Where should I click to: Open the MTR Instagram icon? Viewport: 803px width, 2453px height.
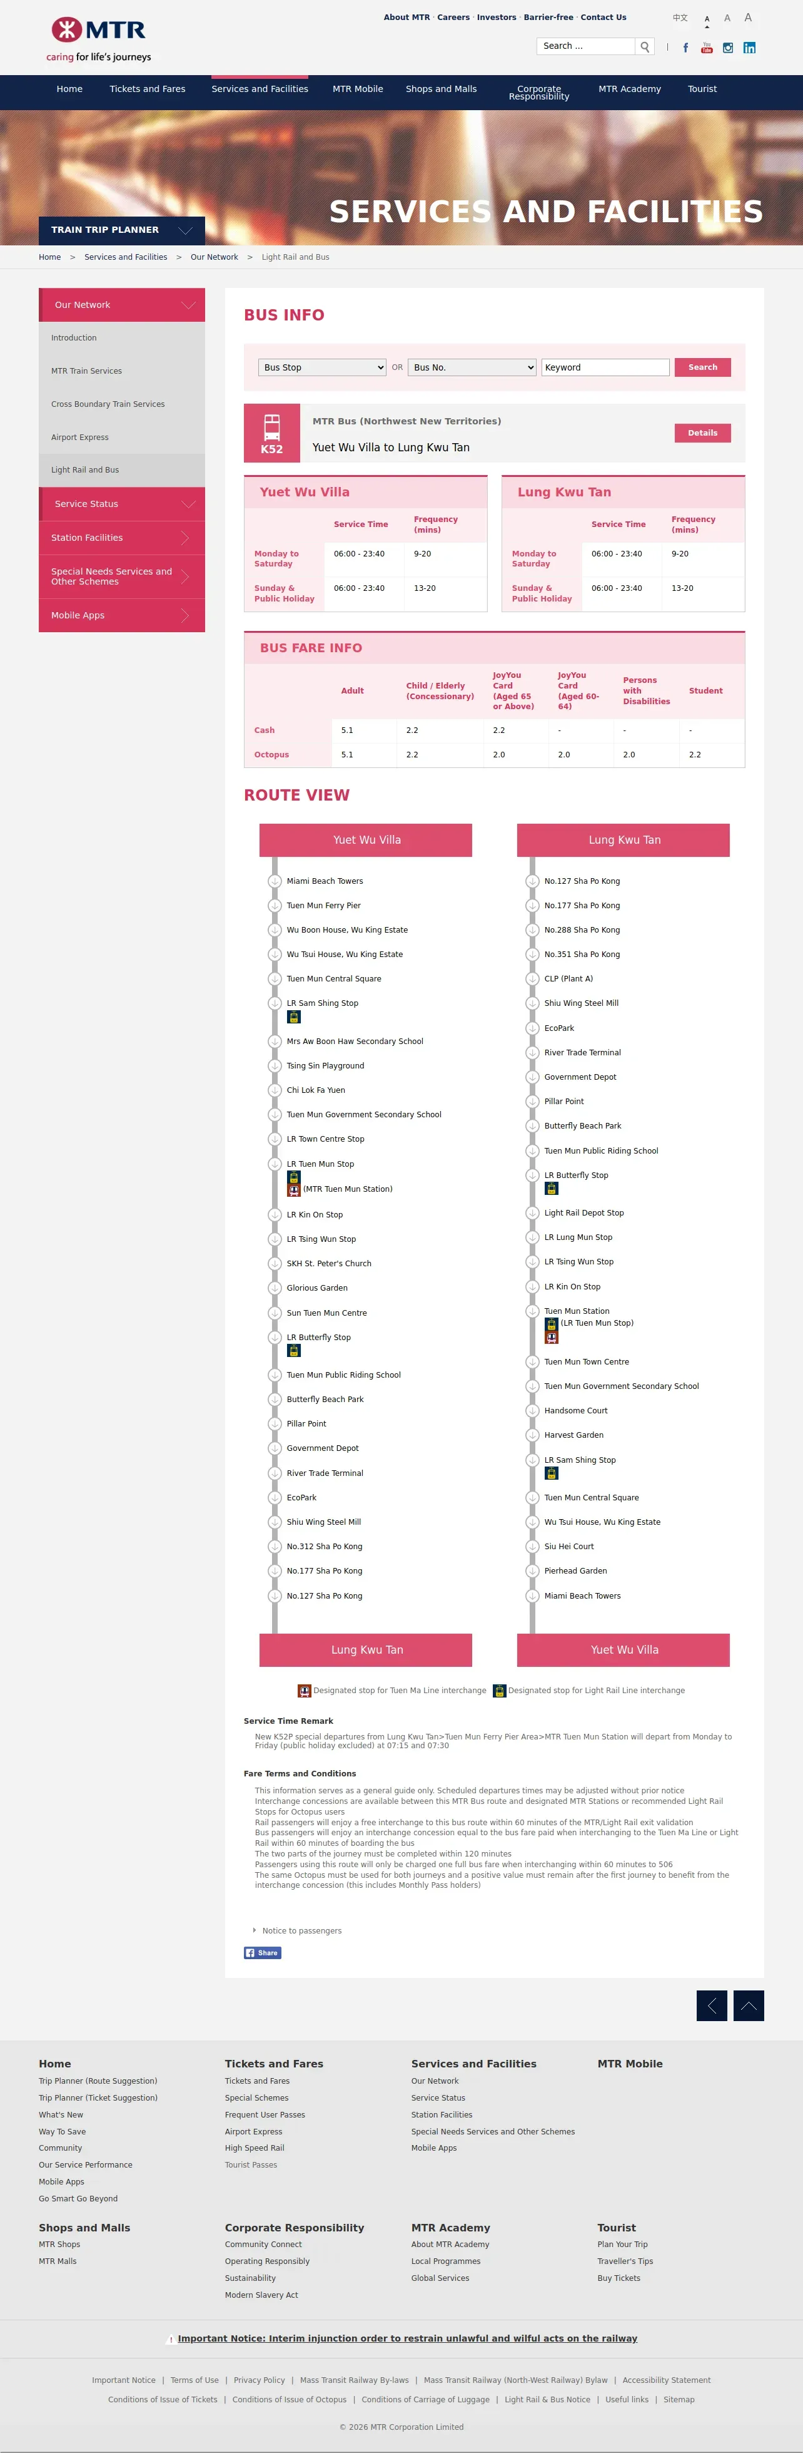pos(728,48)
